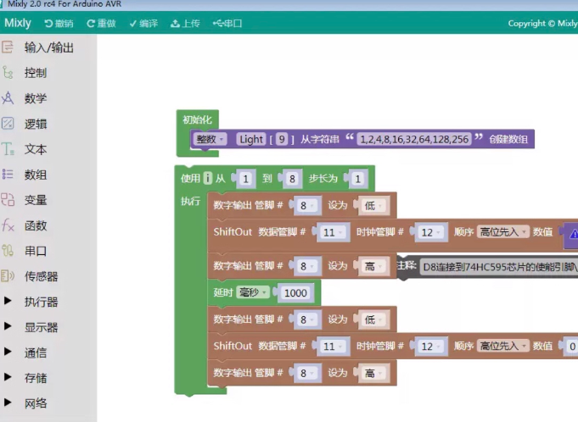578x422 pixels.
Task: Open the 函数 function category icon
Action: pos(8,225)
